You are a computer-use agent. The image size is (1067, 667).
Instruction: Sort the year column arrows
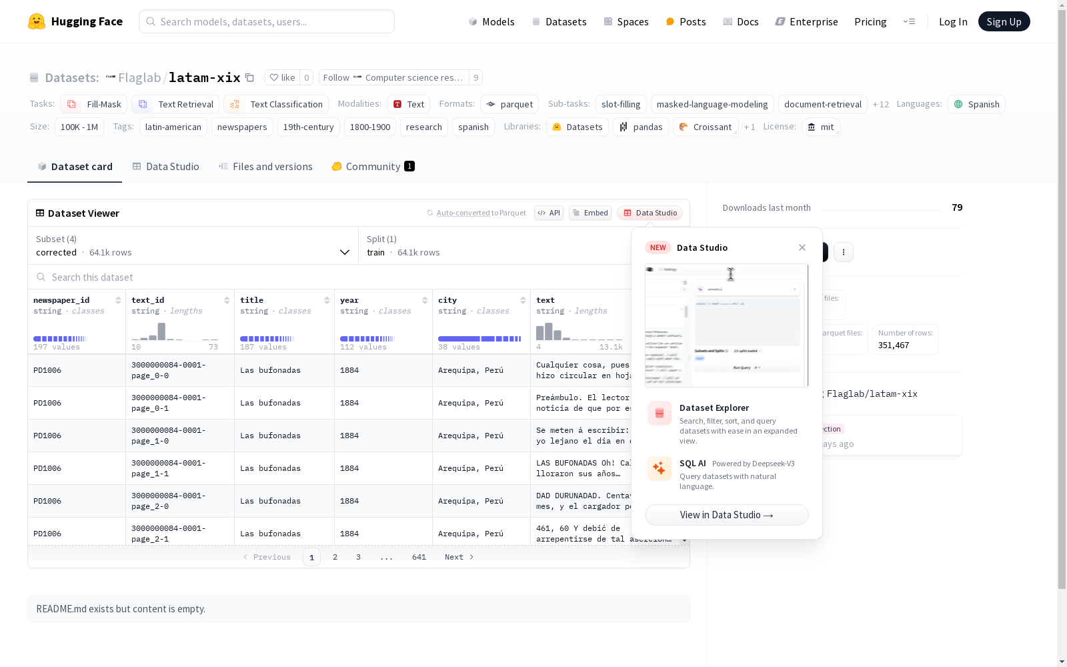click(x=425, y=300)
